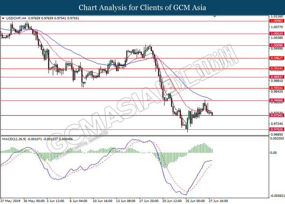The image size is (285, 204).
Task: Click the MACD(12,26,9) indicator label
Action: (x=14, y=139)
